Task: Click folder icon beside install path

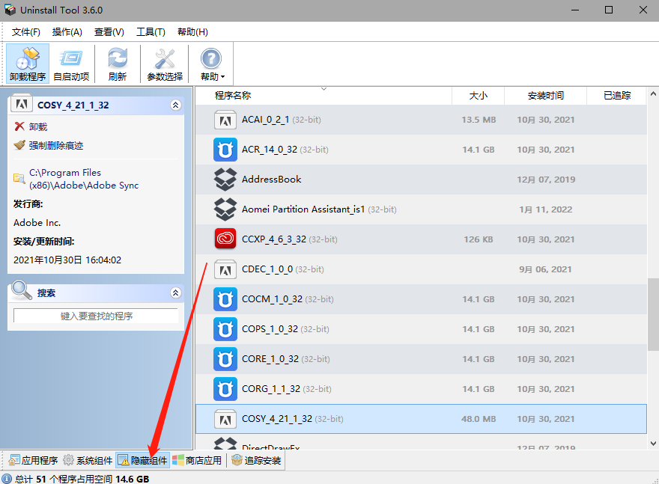Action: 19,178
